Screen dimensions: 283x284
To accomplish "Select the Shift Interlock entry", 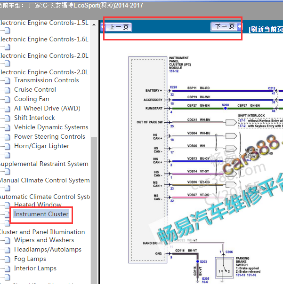I will click(x=34, y=118).
